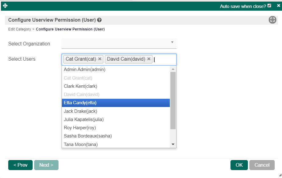Screen dimensions: 282x178
Task: Toggle Auto save when close checkbox
Action: pyautogui.click(x=269, y=6)
